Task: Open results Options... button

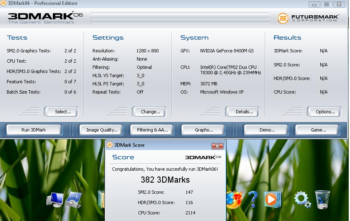Action: pos(324,112)
